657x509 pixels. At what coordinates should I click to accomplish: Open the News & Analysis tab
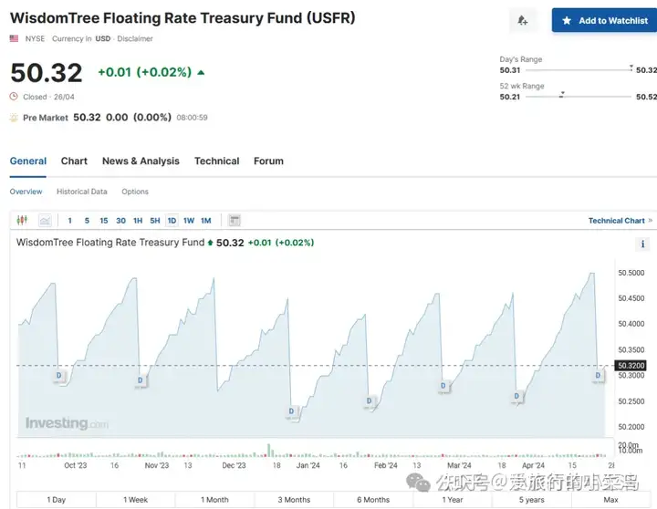(x=141, y=161)
